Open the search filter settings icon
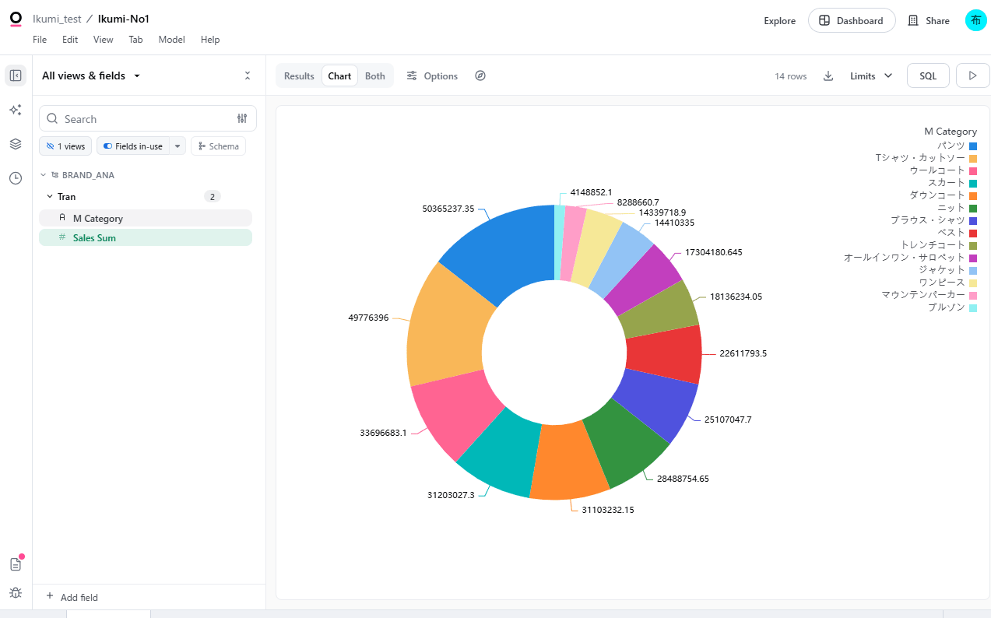991x618 pixels. tap(242, 118)
